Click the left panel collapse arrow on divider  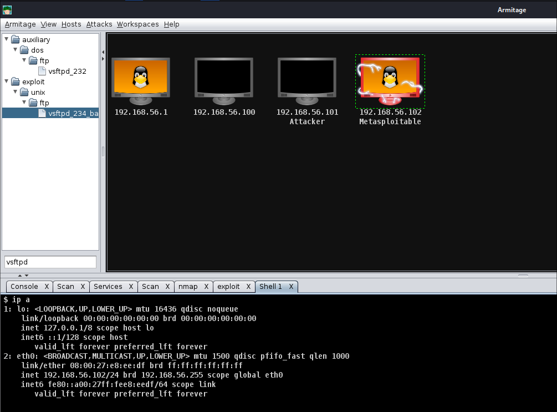click(103, 52)
